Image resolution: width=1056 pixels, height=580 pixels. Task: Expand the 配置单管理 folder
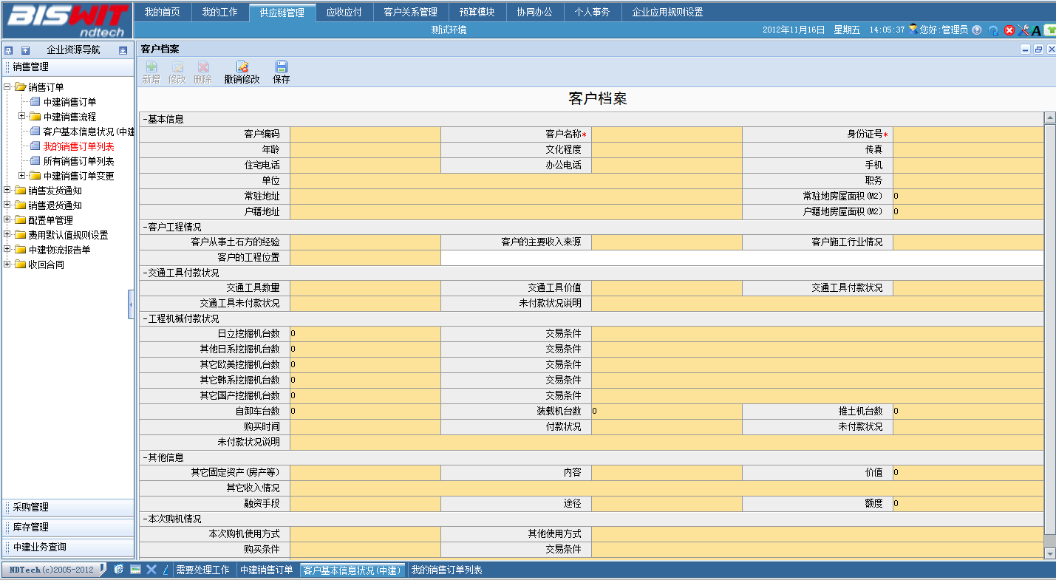7,220
